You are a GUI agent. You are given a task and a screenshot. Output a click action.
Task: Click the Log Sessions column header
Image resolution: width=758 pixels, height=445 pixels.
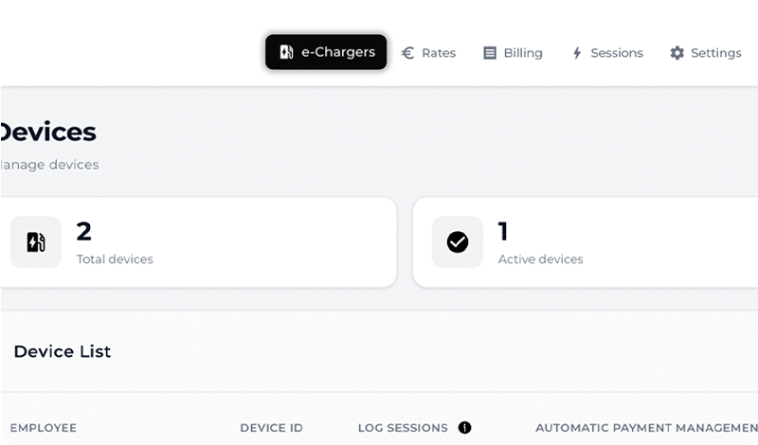tap(403, 428)
